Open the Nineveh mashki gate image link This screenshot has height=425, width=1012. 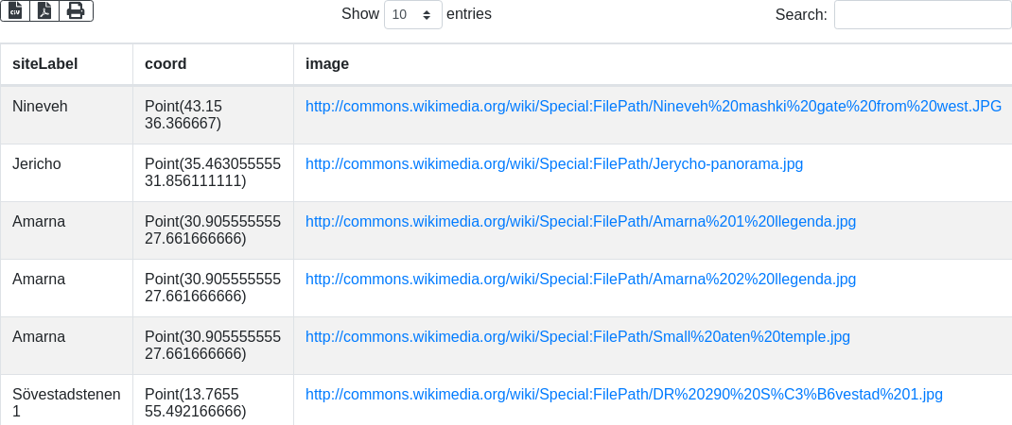[653, 107]
